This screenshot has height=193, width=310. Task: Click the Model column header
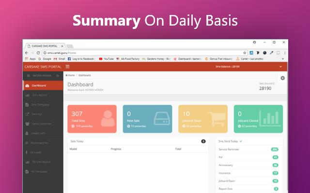point(73,149)
